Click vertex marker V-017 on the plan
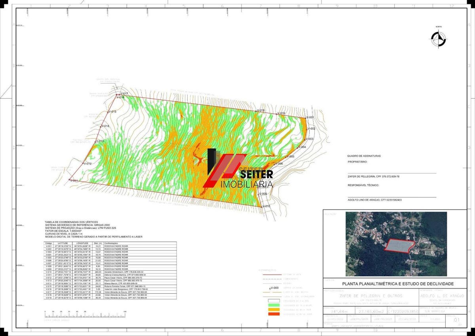 (123, 93)
